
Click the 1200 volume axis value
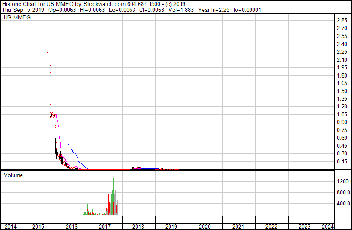click(x=344, y=181)
